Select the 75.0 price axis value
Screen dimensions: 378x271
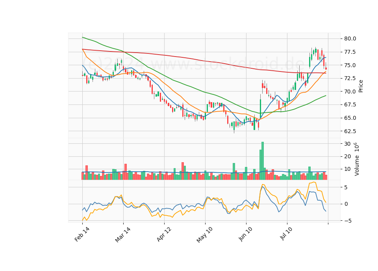(x=350, y=65)
